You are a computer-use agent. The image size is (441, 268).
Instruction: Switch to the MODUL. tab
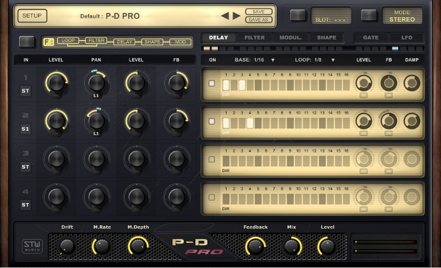point(290,38)
